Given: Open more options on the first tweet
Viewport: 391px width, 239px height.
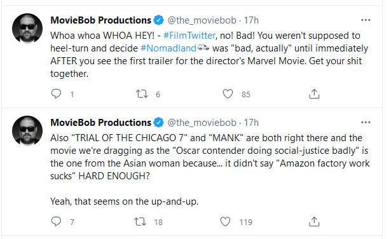Looking at the screenshot, I should click(366, 20).
